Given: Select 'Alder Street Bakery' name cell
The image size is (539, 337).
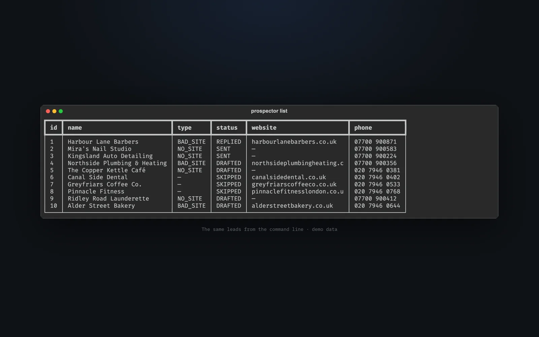Looking at the screenshot, I should tap(101, 206).
